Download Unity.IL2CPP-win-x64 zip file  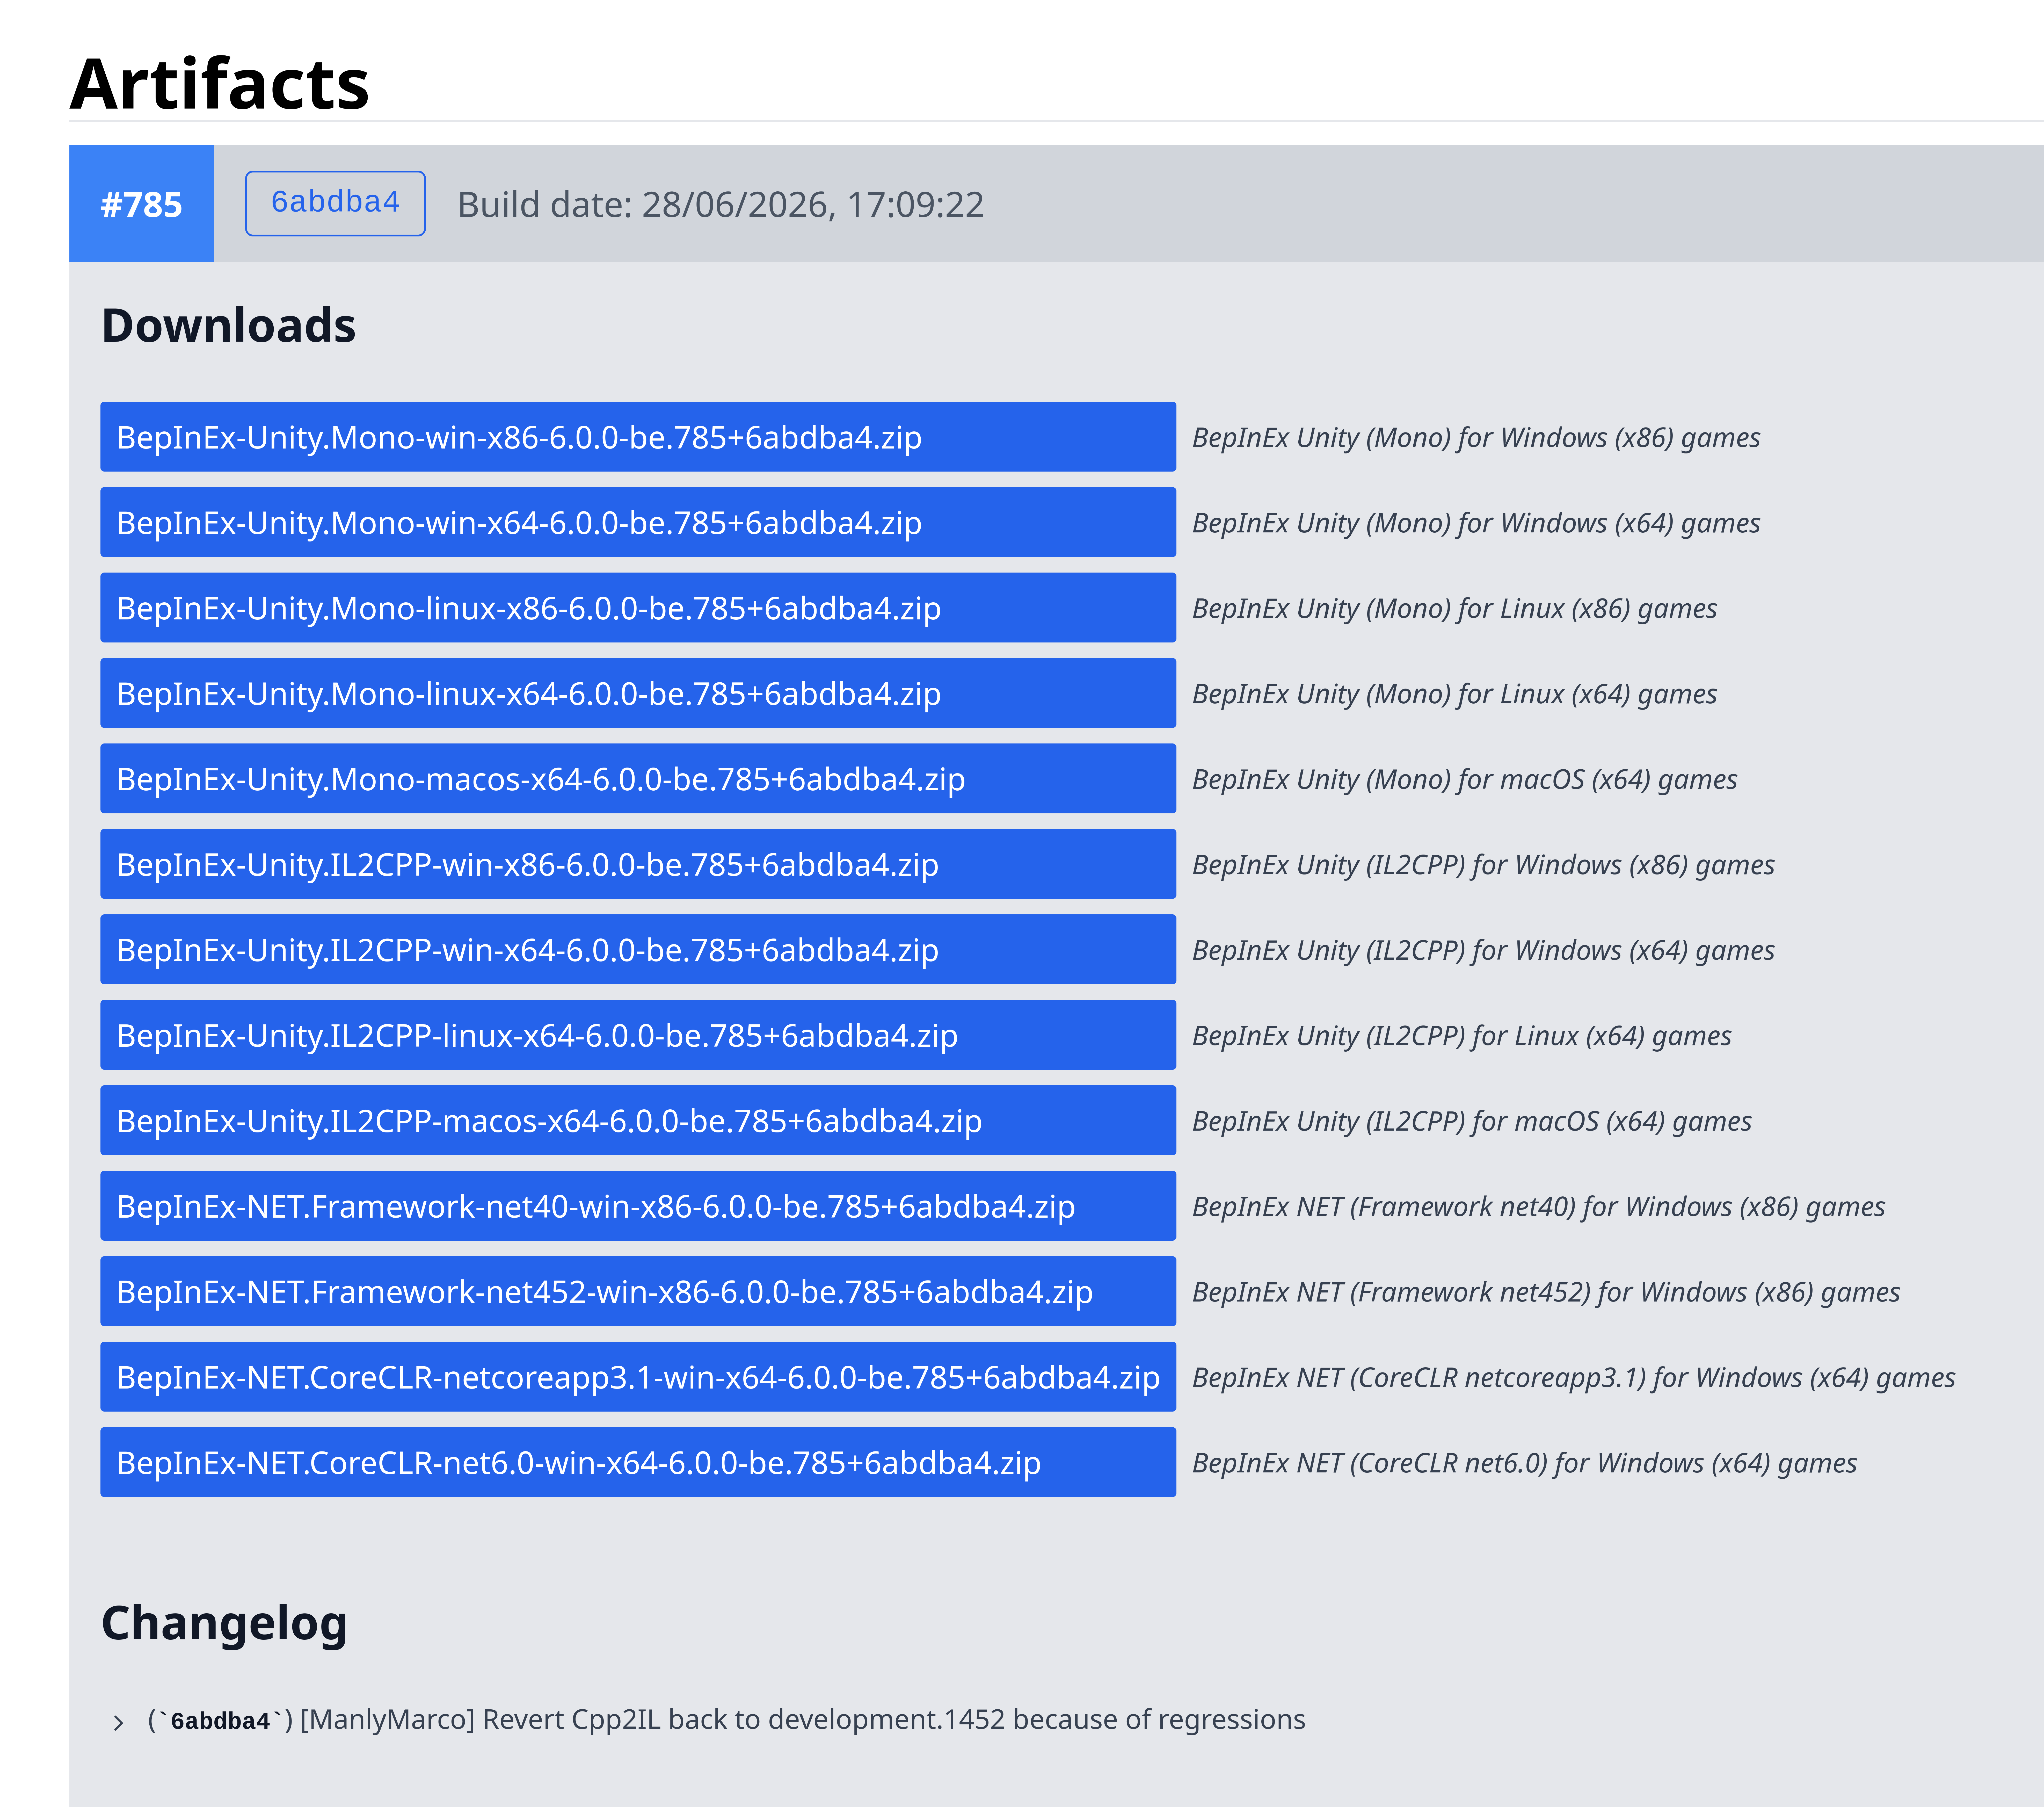pos(638,950)
